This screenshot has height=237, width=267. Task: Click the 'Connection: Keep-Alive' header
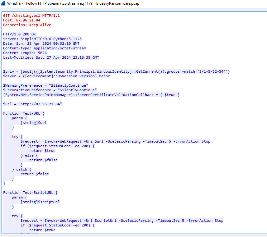click(27, 25)
